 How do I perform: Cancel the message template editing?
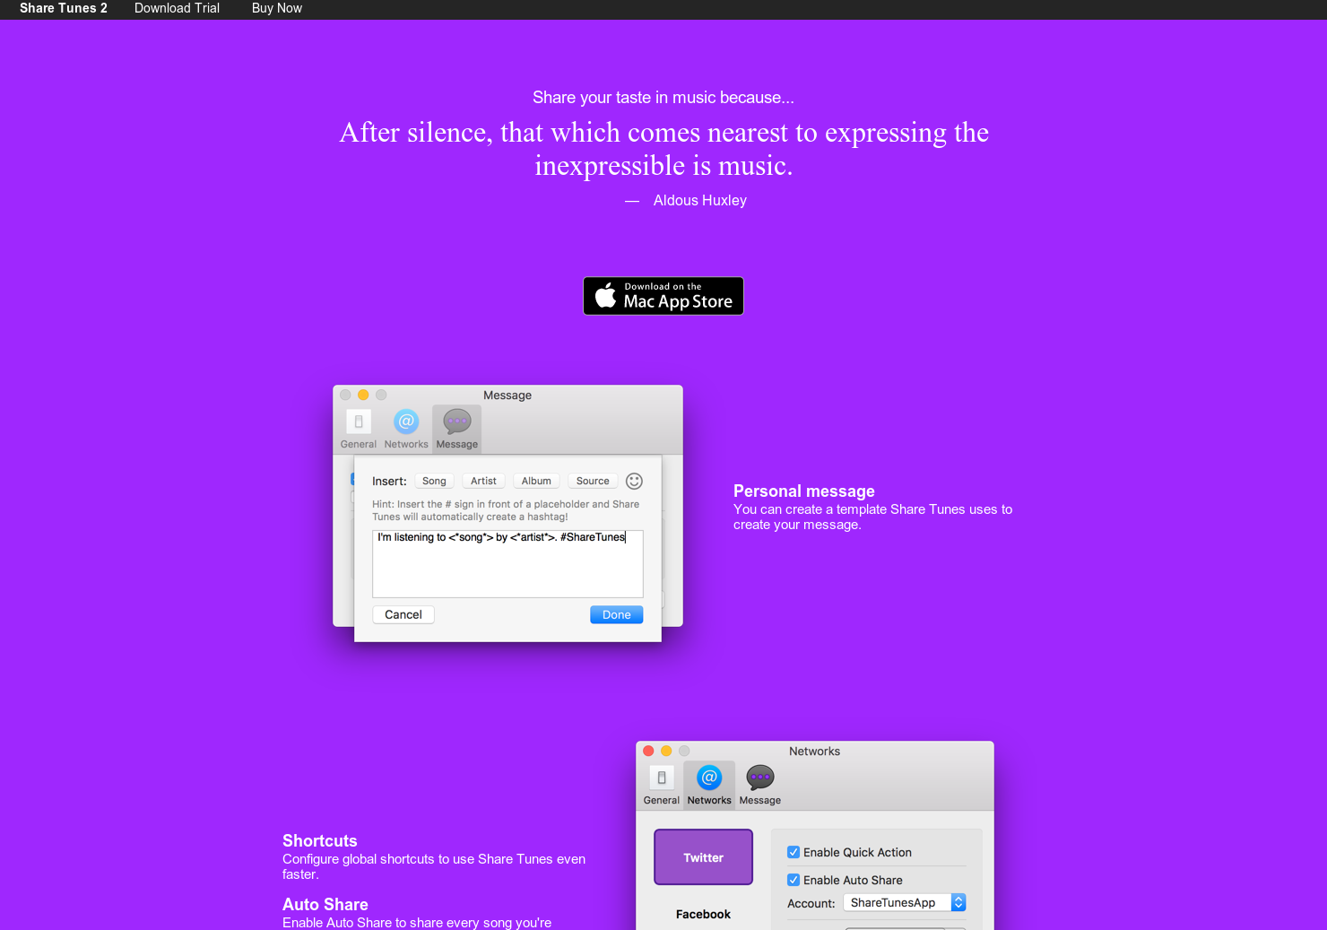click(403, 614)
